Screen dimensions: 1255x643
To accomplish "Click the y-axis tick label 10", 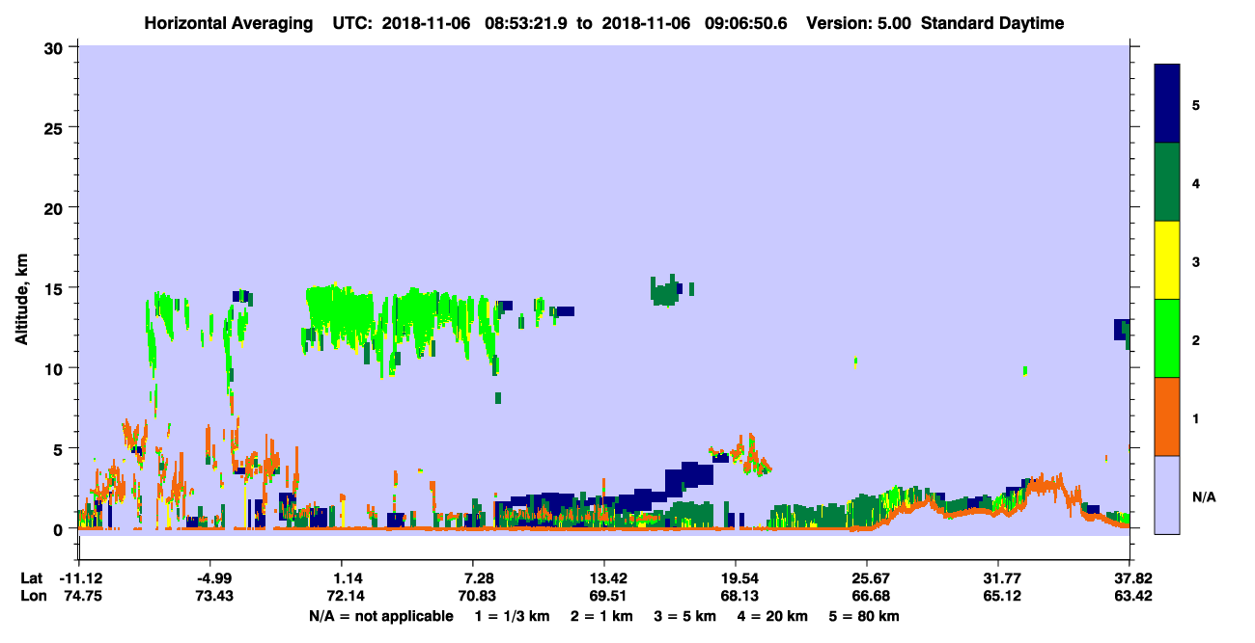I will (x=56, y=368).
